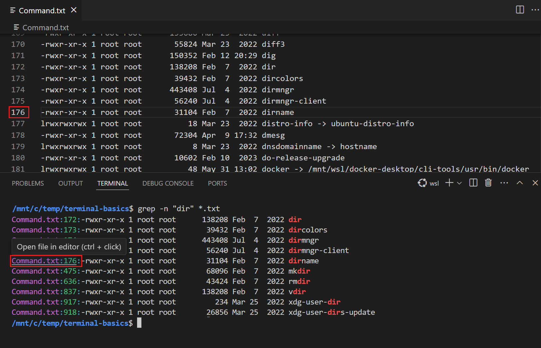Close the Command.txt editor tab
This screenshot has height=348, width=541.
point(74,10)
